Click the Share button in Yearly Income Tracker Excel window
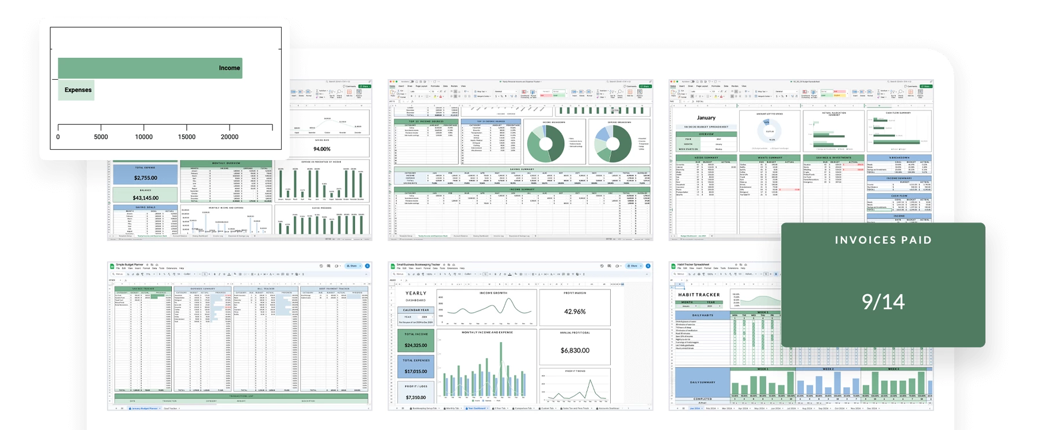This screenshot has width=1041, height=430. (x=645, y=86)
